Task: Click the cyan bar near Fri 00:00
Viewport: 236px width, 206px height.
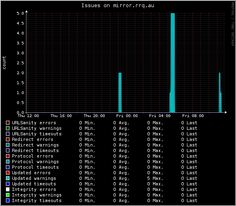Action: click(x=120, y=92)
